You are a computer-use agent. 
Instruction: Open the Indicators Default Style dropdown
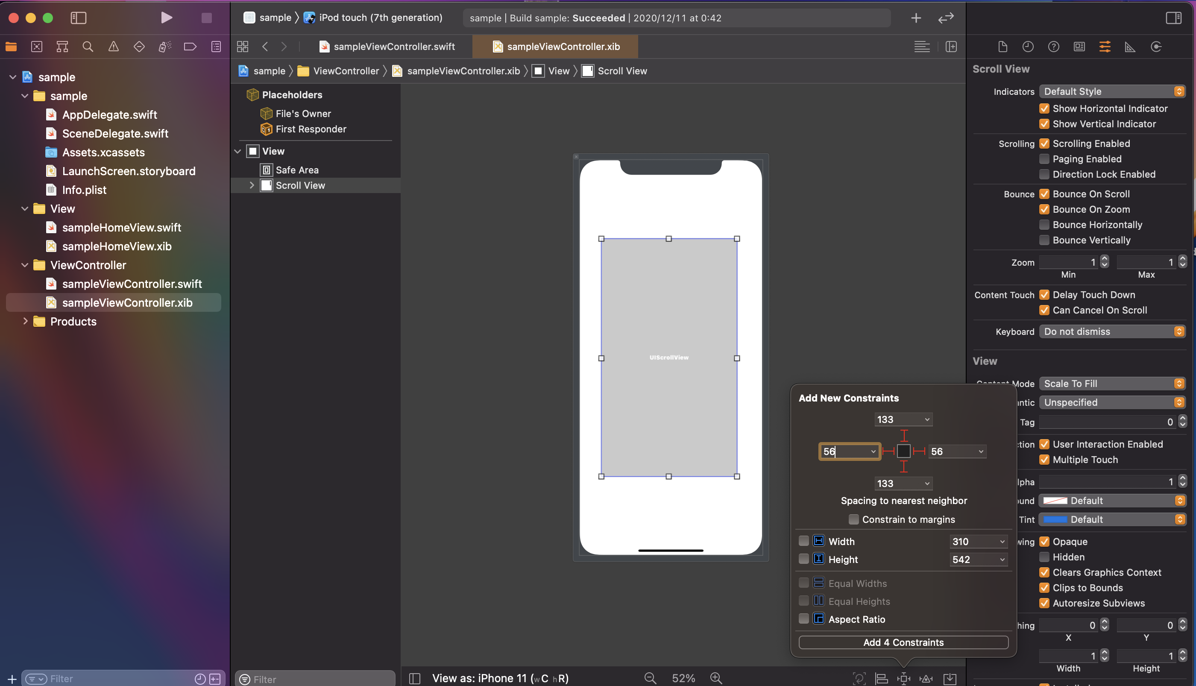[x=1112, y=91]
